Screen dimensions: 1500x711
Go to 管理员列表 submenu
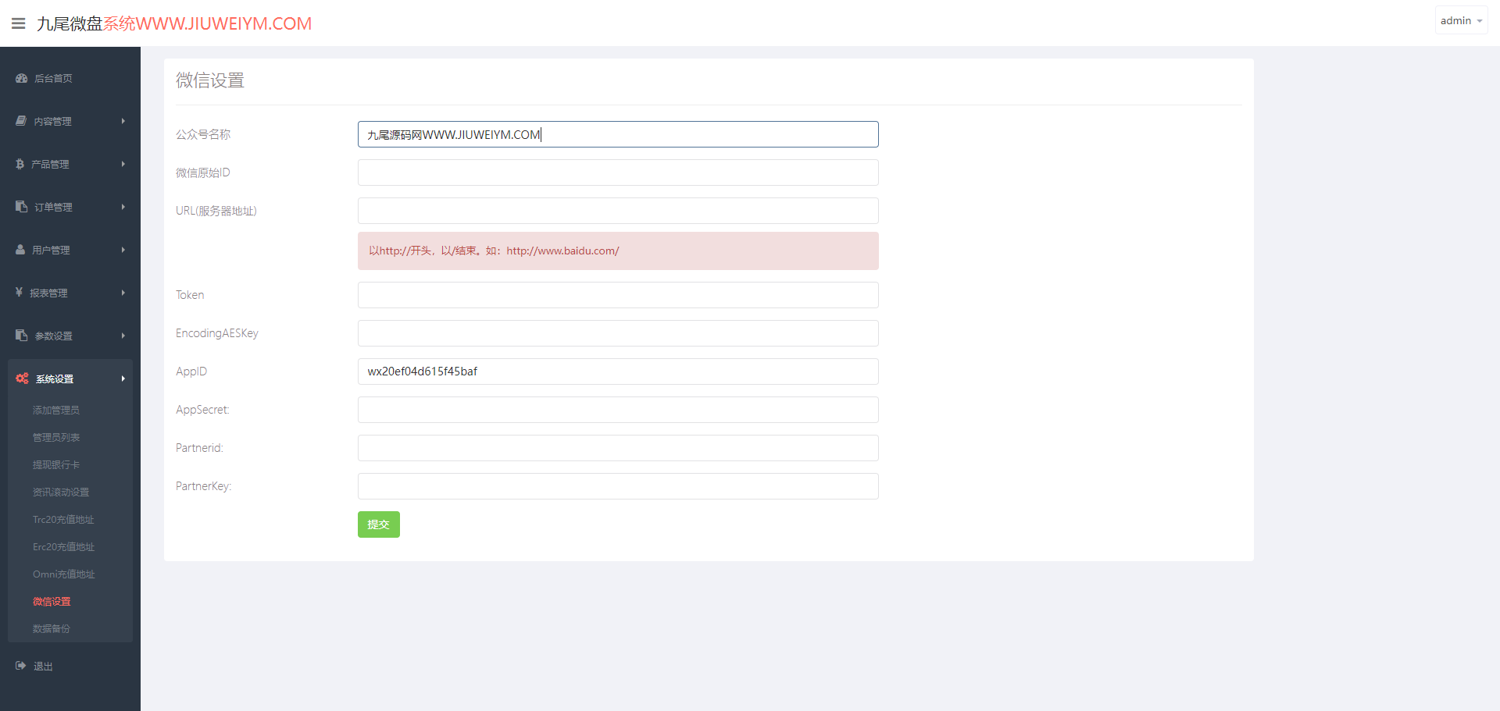[x=56, y=437]
